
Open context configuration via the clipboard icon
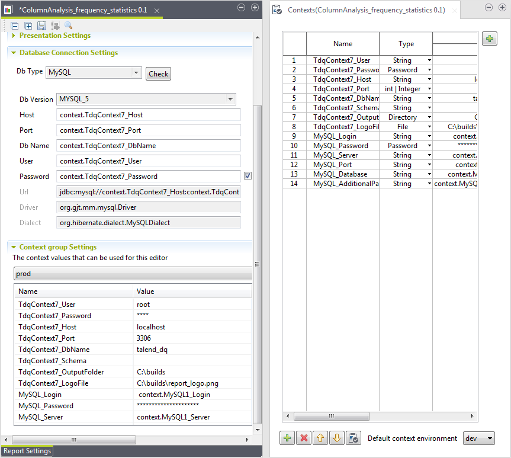353,438
